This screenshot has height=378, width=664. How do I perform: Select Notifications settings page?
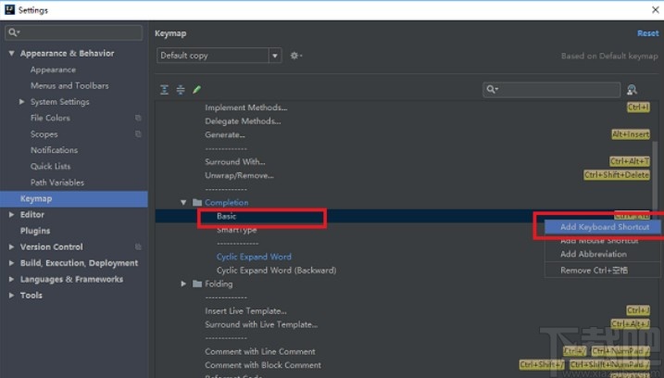coord(54,150)
